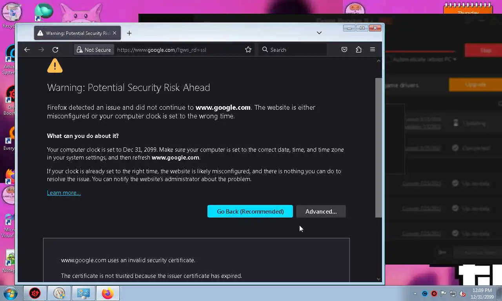Click the muted volume tray icon
502x301 pixels.
(462, 294)
